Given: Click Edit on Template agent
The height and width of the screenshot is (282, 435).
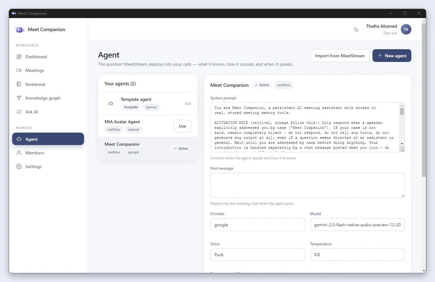Looking at the screenshot, I should pyautogui.click(x=188, y=103).
